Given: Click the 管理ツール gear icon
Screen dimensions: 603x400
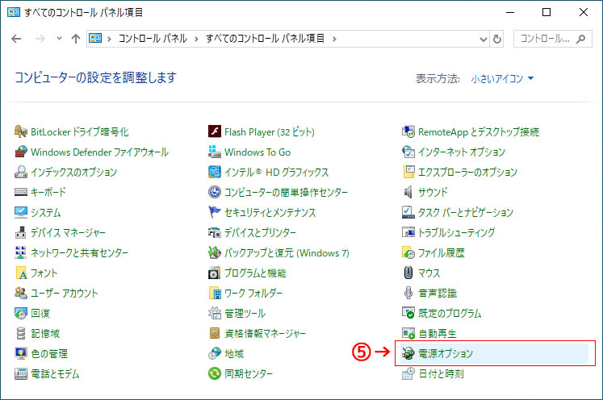Looking at the screenshot, I should (x=215, y=313).
